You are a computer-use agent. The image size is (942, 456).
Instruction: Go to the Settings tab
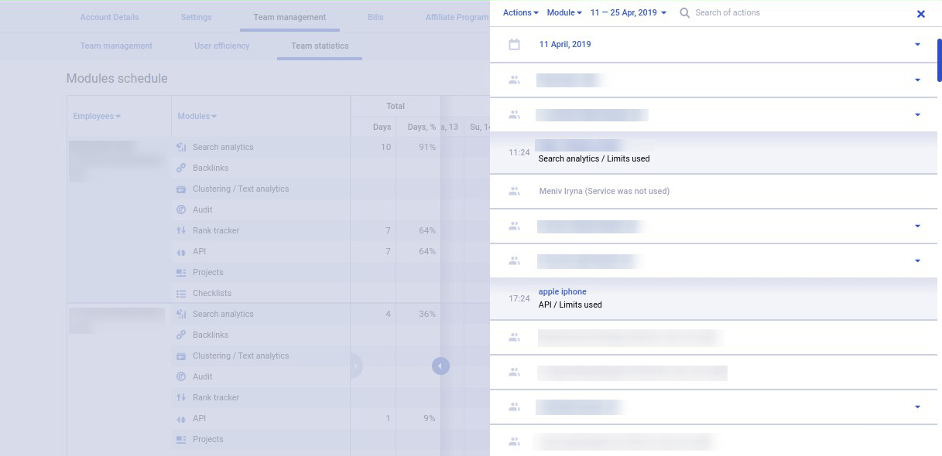click(196, 17)
